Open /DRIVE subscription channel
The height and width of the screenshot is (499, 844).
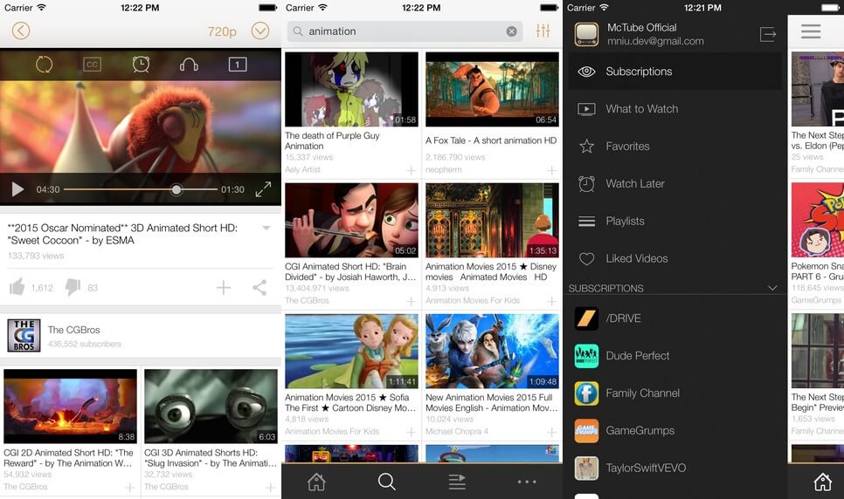675,318
